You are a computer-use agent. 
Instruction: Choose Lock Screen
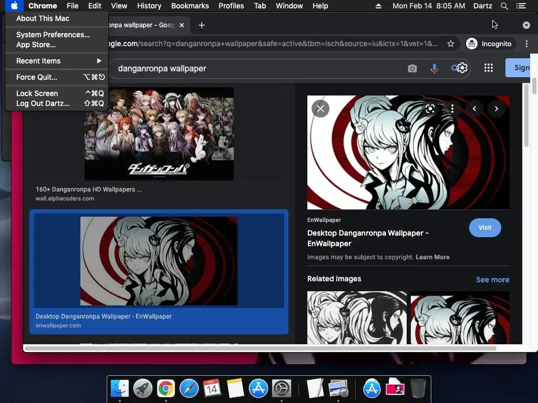click(x=57, y=93)
